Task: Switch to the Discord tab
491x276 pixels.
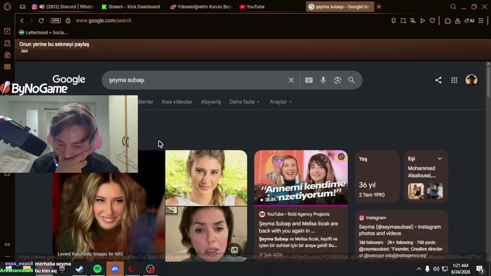Action: pos(63,7)
